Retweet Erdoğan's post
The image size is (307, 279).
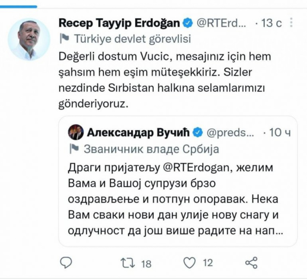click(x=127, y=262)
